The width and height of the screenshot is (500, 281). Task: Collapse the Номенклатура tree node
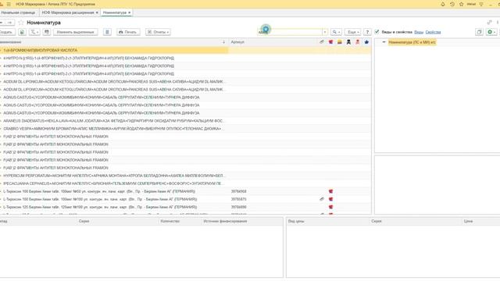pyautogui.click(x=384, y=42)
